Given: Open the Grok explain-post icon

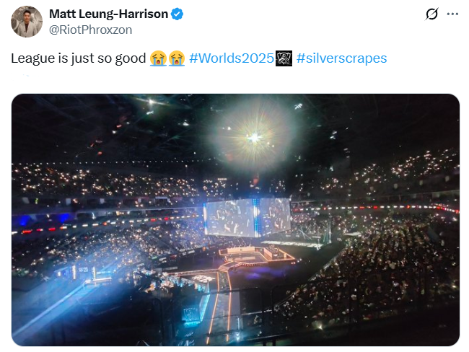Looking at the screenshot, I should click(432, 14).
